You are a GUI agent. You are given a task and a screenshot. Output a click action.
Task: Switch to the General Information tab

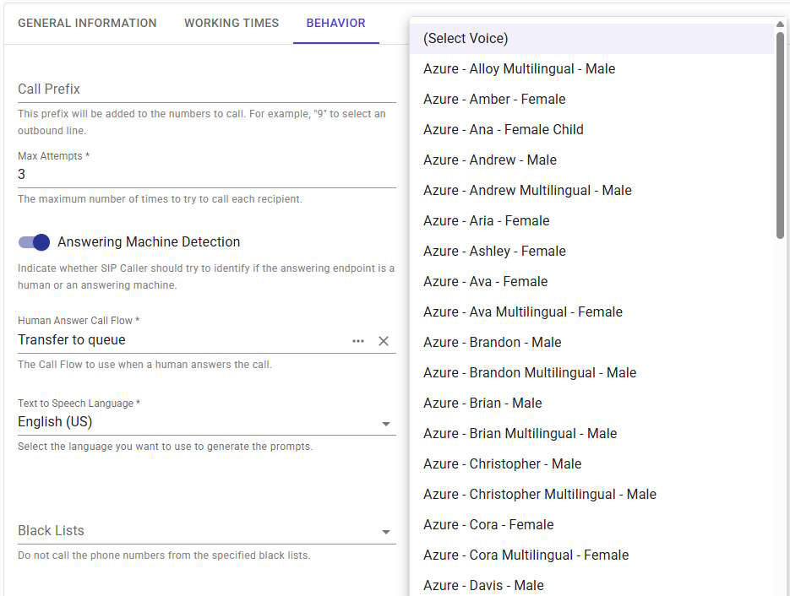87,23
